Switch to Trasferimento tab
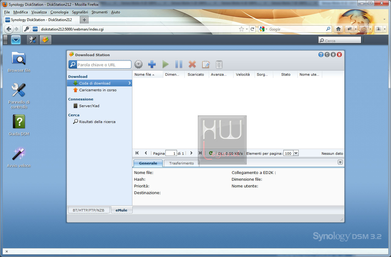The height and width of the screenshot is (257, 391). 182,163
